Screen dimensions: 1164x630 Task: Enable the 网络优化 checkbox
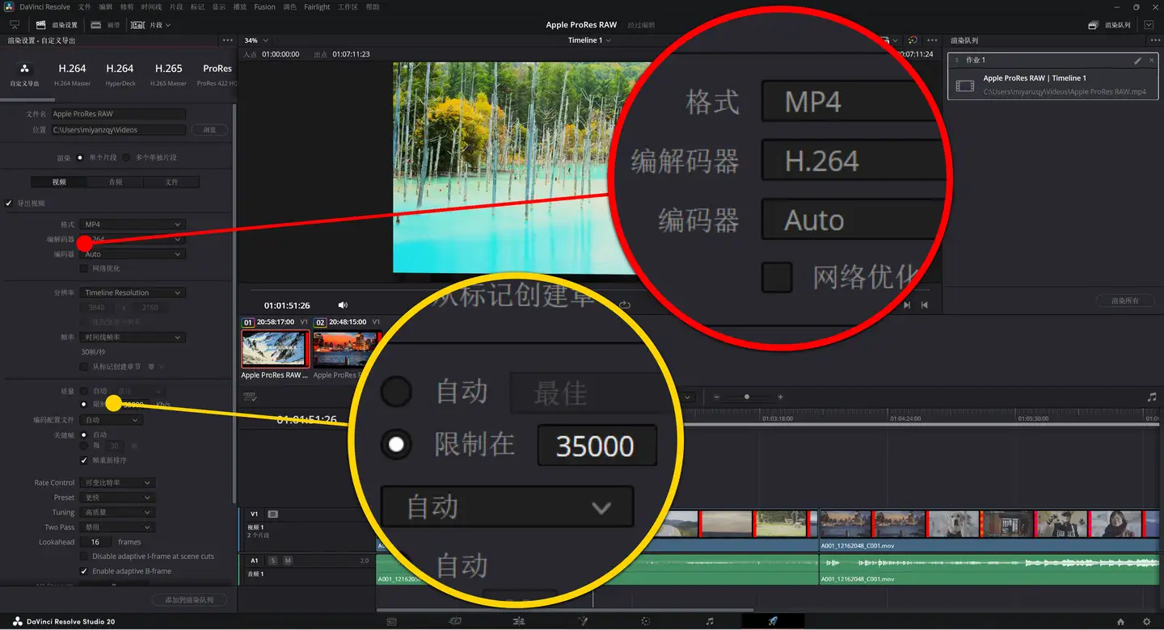(84, 268)
